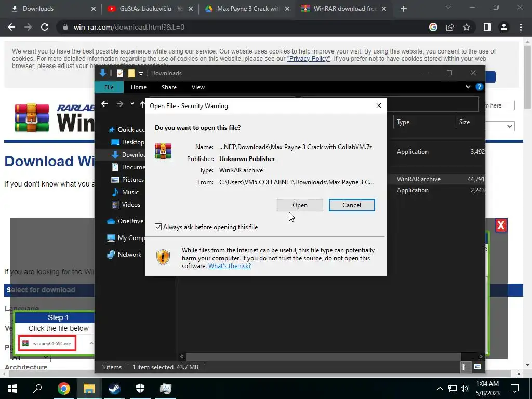Close the Open File Security Warning dialog
The image size is (532, 399).
378,106
